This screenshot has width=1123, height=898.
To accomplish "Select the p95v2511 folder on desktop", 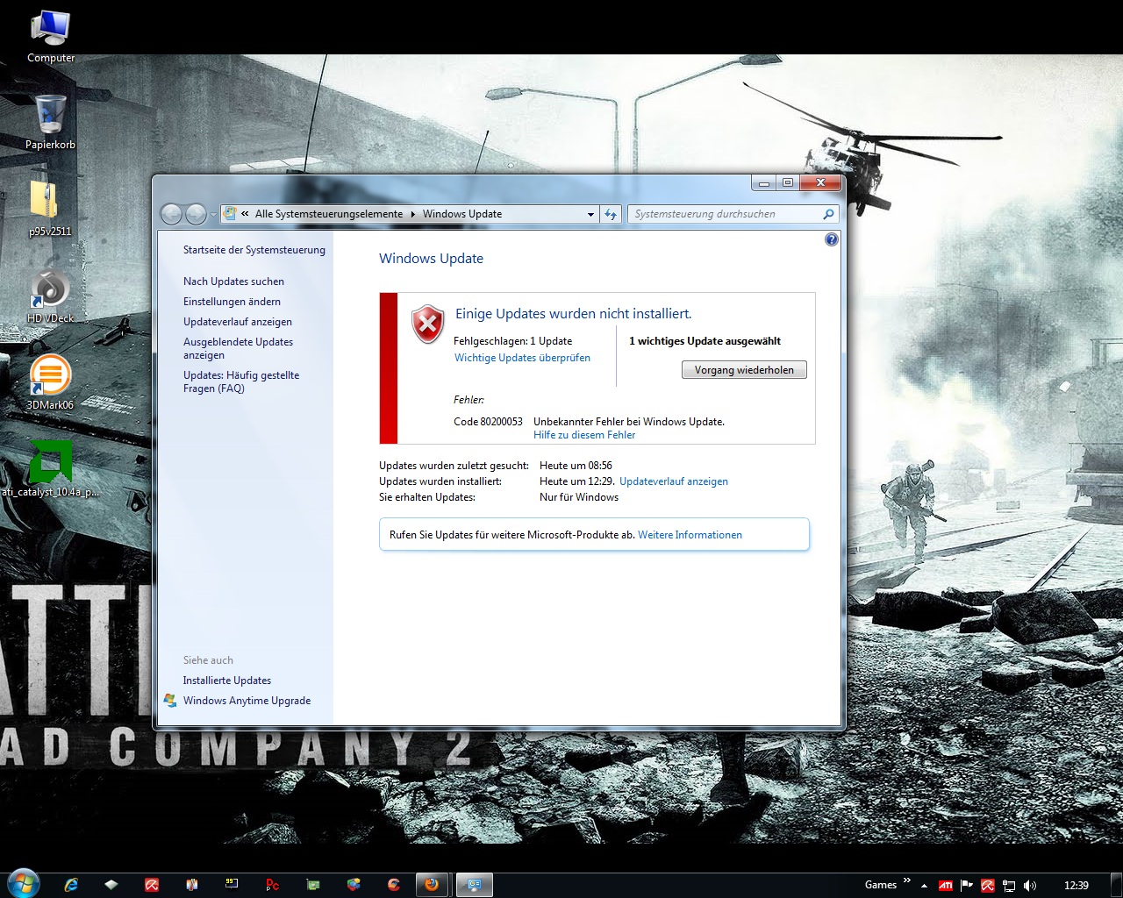I will pyautogui.click(x=50, y=209).
